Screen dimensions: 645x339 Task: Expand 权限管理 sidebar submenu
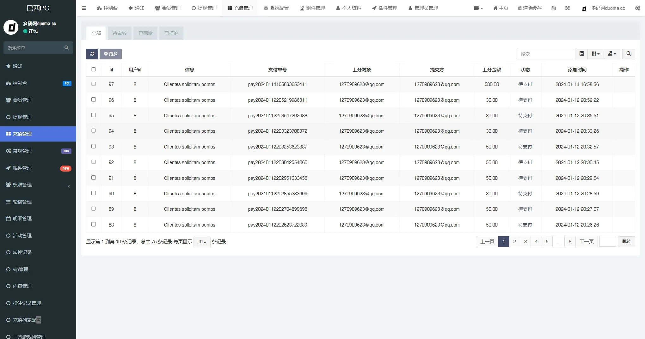click(38, 185)
